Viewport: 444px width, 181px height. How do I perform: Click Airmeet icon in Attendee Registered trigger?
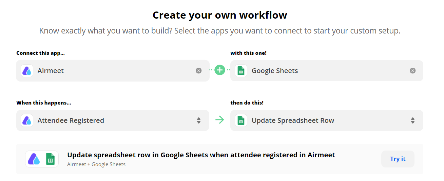coord(27,120)
